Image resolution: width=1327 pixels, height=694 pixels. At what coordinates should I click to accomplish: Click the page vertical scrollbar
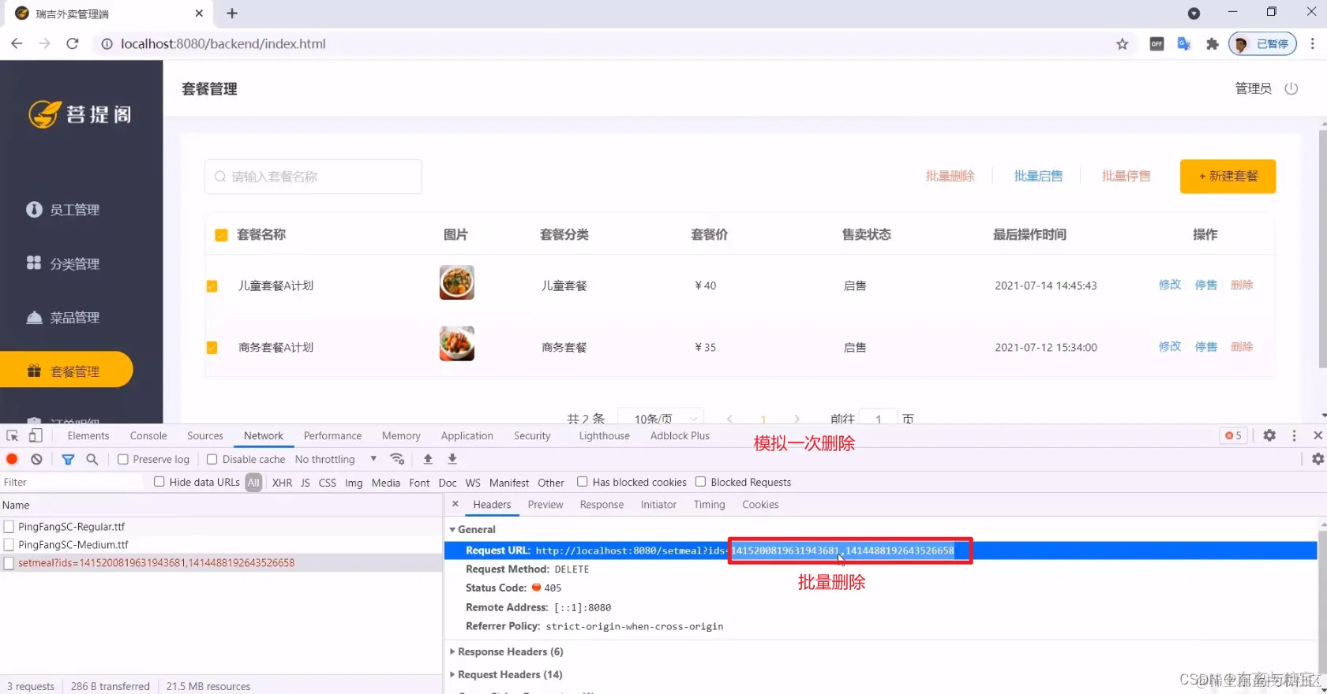tap(1323, 249)
